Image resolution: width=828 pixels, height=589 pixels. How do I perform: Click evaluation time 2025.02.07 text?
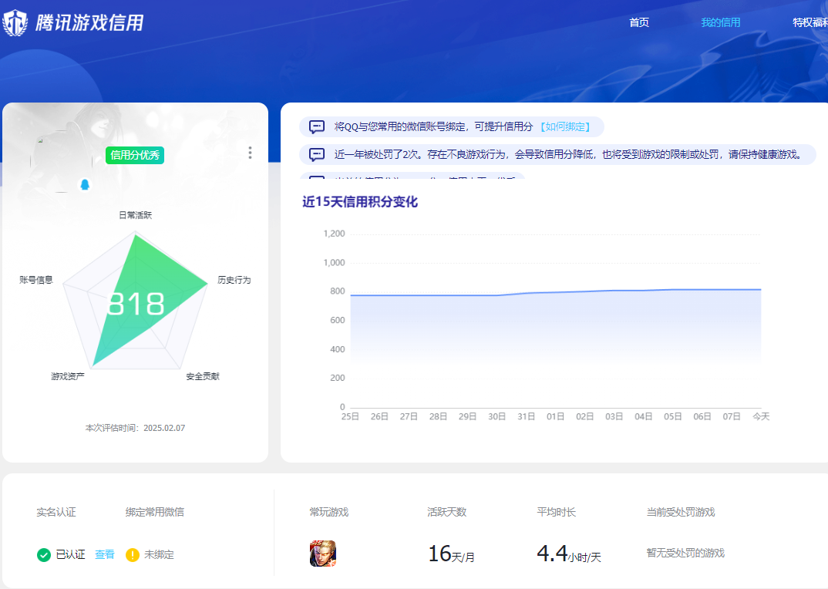(164, 428)
